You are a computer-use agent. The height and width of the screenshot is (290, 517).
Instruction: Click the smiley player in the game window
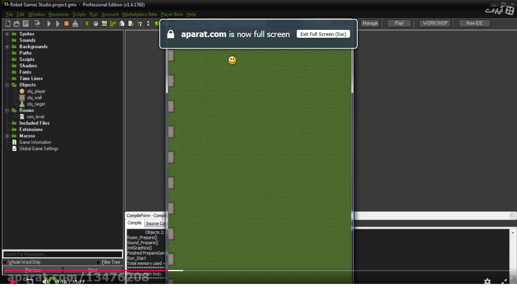(232, 60)
